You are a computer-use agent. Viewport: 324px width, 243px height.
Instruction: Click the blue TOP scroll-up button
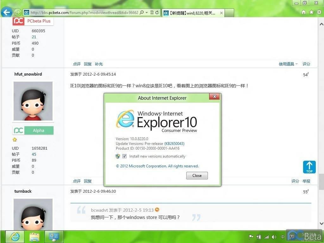coord(309,167)
